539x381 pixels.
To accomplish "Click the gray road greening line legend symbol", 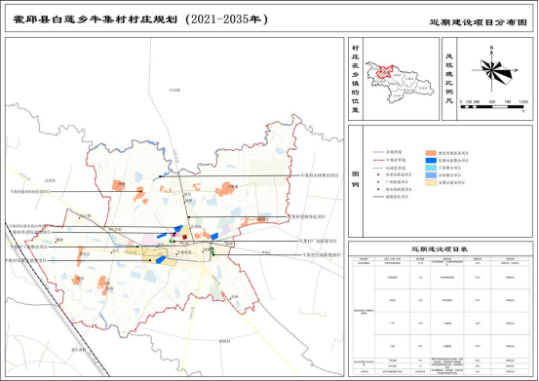I will (379, 197).
